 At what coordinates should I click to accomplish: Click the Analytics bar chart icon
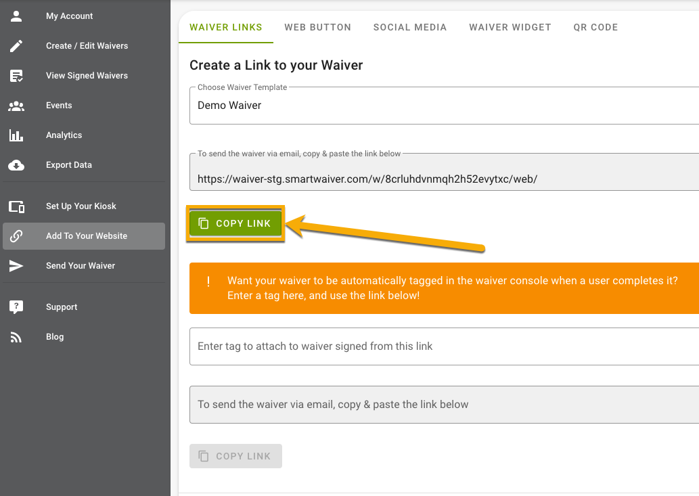(16, 135)
